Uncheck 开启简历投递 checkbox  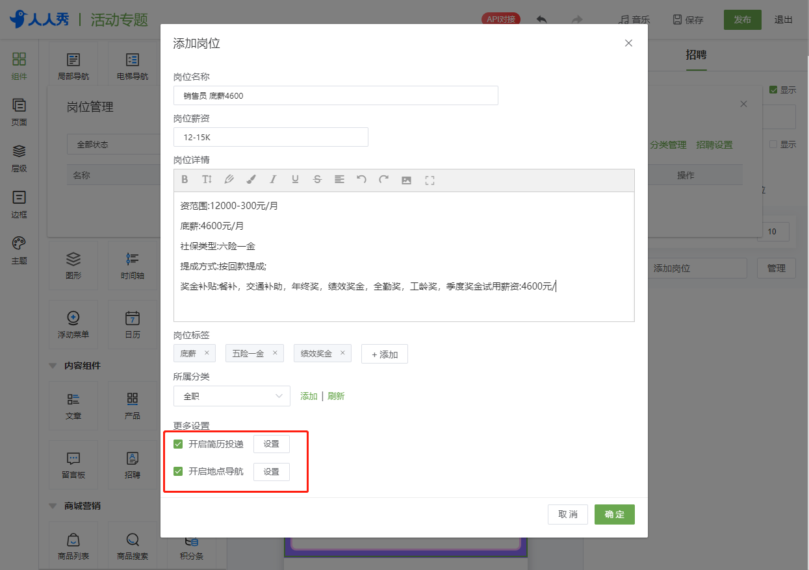pos(178,444)
